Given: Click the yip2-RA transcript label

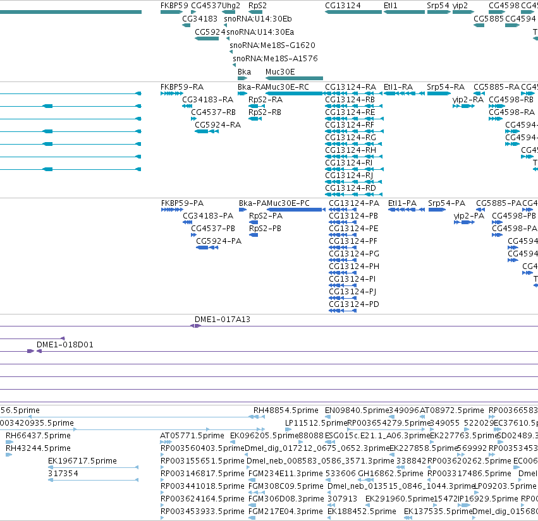Looking at the screenshot, I should pyautogui.click(x=468, y=100).
